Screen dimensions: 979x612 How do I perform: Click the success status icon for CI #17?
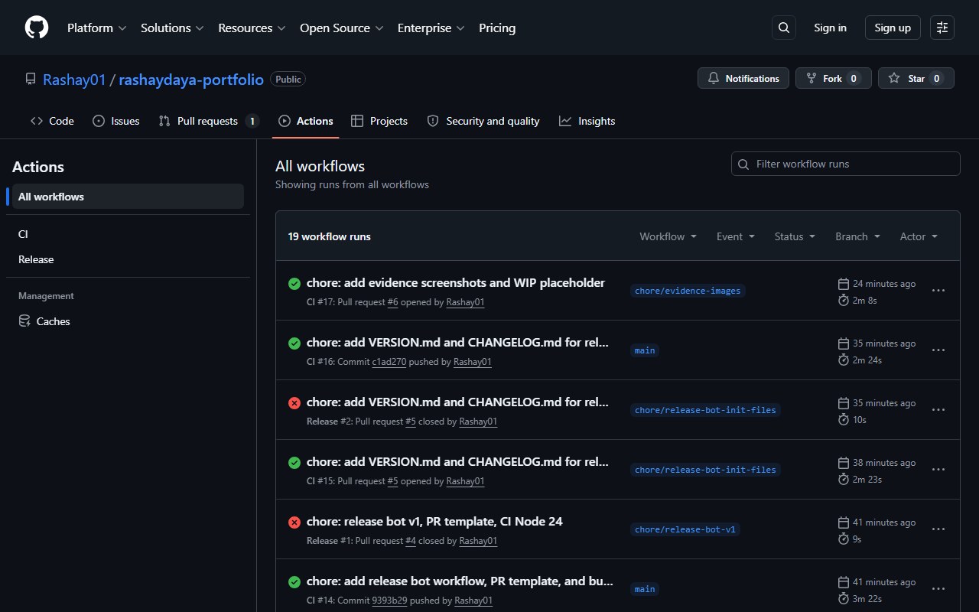pyautogui.click(x=294, y=284)
